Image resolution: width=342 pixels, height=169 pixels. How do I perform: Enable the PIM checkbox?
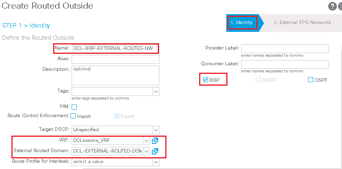point(74,107)
